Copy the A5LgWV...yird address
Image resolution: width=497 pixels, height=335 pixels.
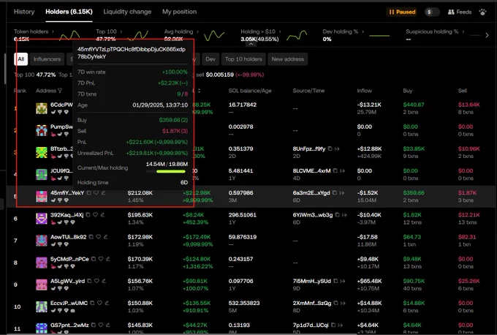(89, 281)
